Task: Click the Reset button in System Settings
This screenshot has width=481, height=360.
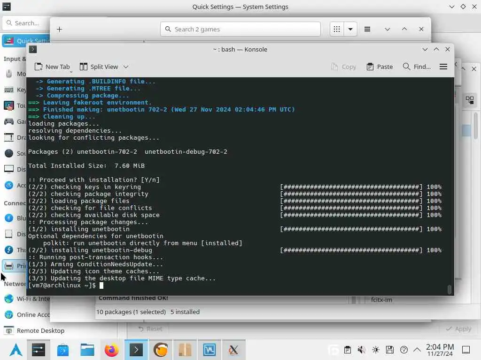Action: tap(150, 329)
